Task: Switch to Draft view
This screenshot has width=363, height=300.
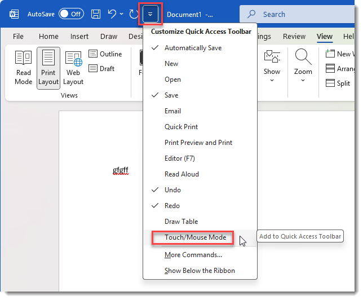Action: click(101, 68)
